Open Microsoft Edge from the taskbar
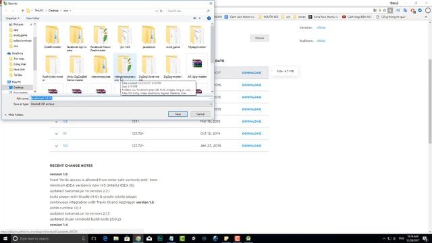 105,238
